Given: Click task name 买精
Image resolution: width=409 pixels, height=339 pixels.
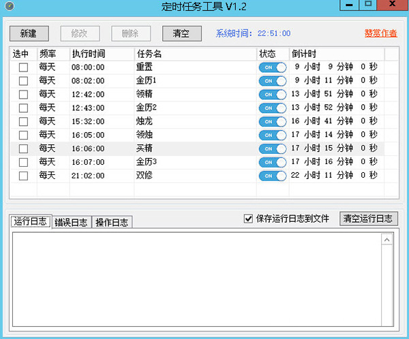Looking at the screenshot, I should (x=145, y=148).
